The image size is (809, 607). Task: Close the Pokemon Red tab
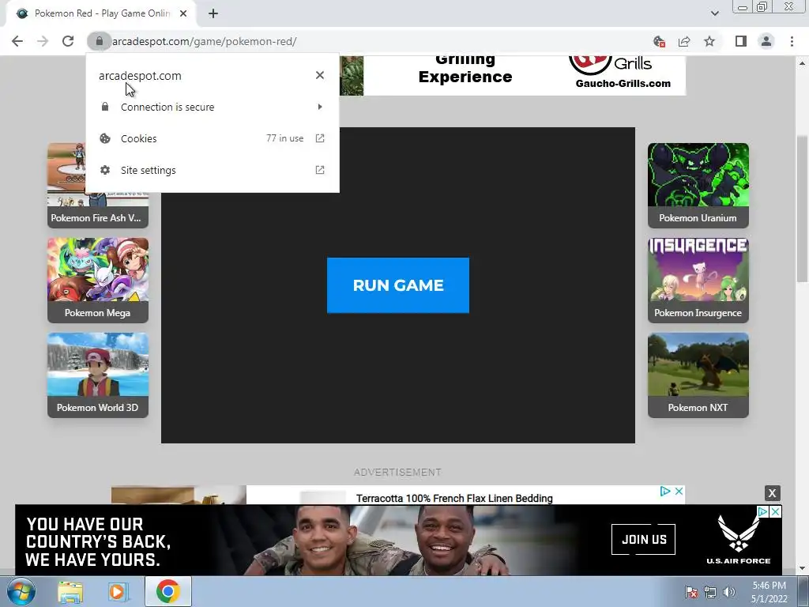click(x=183, y=13)
